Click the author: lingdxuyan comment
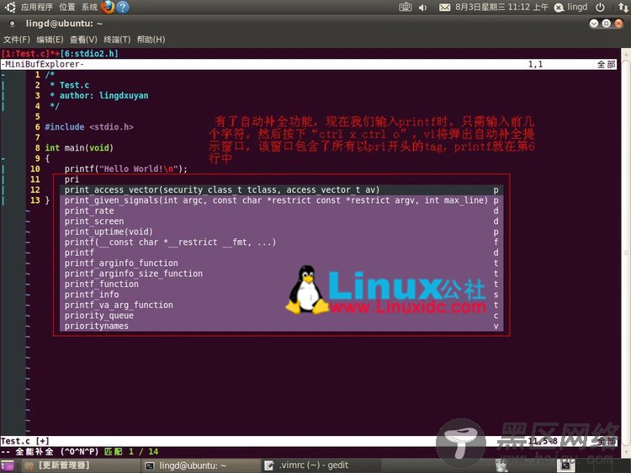 tap(99, 95)
